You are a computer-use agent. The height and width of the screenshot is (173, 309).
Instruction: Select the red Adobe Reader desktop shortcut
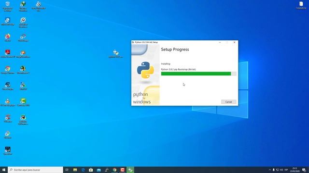(8, 54)
